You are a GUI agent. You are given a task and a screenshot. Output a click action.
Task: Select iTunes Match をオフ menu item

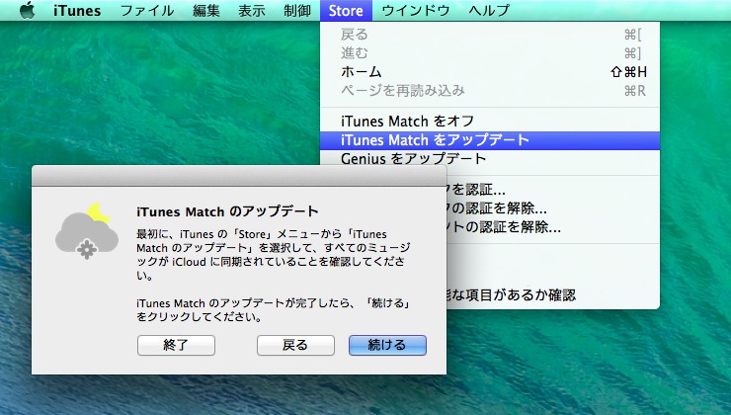pyautogui.click(x=490, y=122)
